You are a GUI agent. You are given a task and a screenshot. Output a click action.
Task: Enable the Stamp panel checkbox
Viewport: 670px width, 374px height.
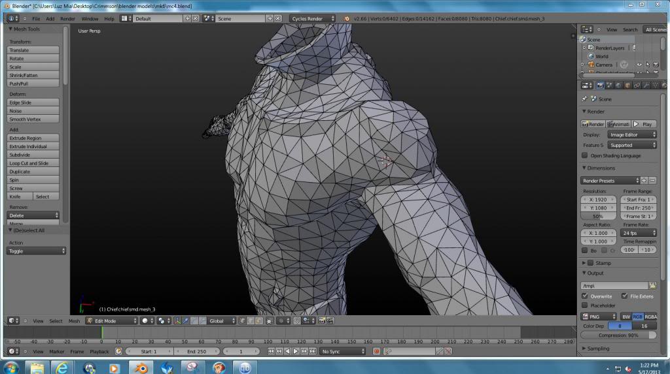[x=591, y=263]
